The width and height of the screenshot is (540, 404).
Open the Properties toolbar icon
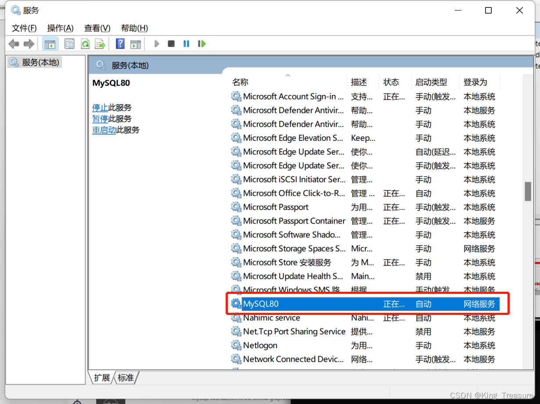tap(69, 44)
